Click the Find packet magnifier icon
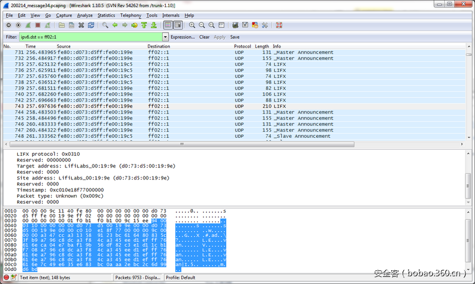 tap(105, 26)
